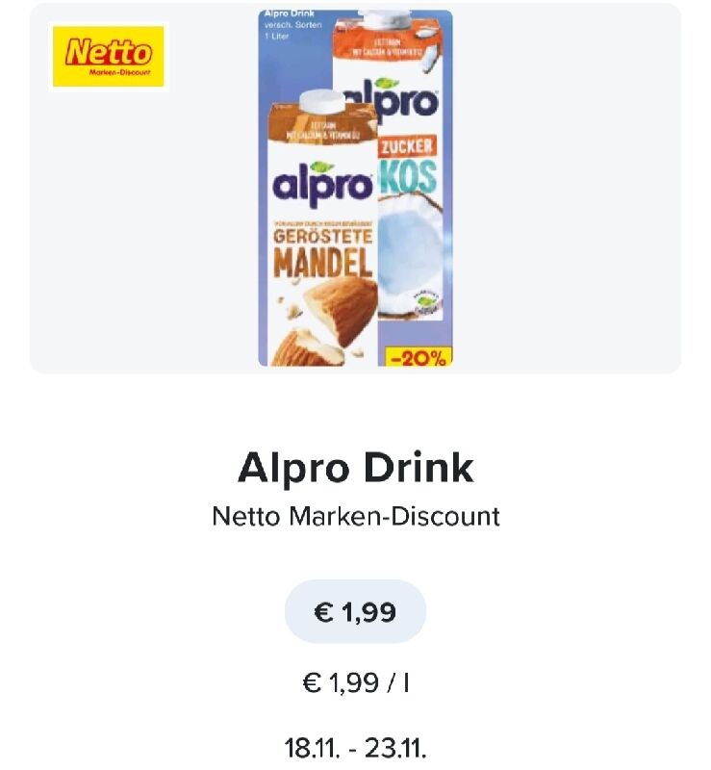Click the turquoise KOS lettering
This screenshot has width=711, height=770.
409,176
